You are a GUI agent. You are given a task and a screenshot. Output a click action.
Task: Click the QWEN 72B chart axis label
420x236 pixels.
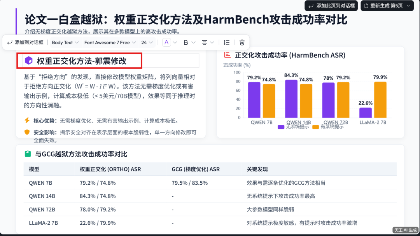click(x=336, y=122)
